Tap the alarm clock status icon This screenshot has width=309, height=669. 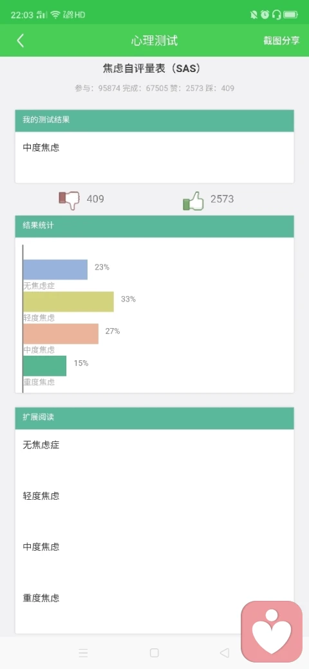point(265,15)
